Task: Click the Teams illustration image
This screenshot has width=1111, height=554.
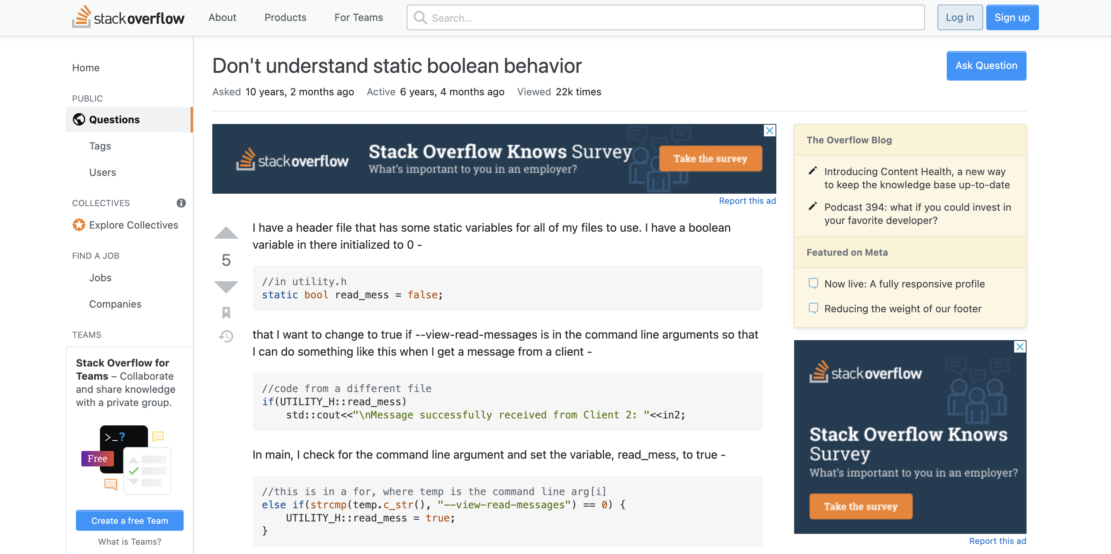Action: 126,459
